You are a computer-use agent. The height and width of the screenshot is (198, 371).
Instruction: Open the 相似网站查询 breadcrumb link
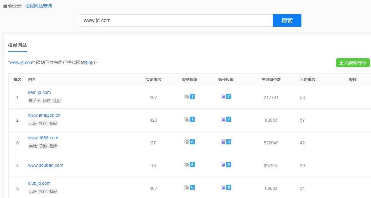click(x=39, y=6)
